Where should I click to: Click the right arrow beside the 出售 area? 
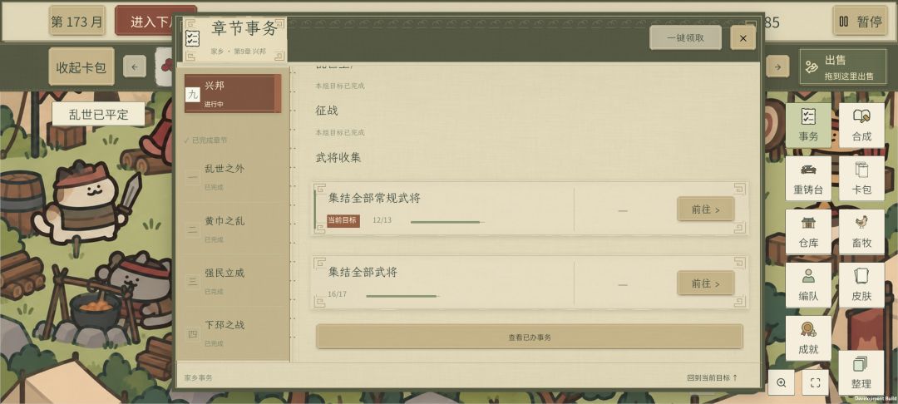click(x=777, y=67)
